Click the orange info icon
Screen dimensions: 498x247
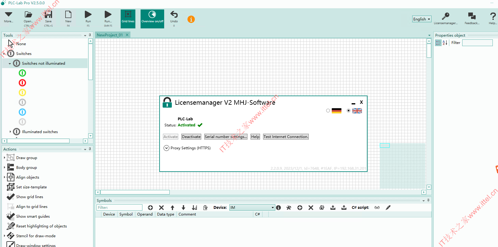(191, 19)
